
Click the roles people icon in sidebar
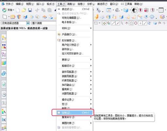(x=4, y=128)
